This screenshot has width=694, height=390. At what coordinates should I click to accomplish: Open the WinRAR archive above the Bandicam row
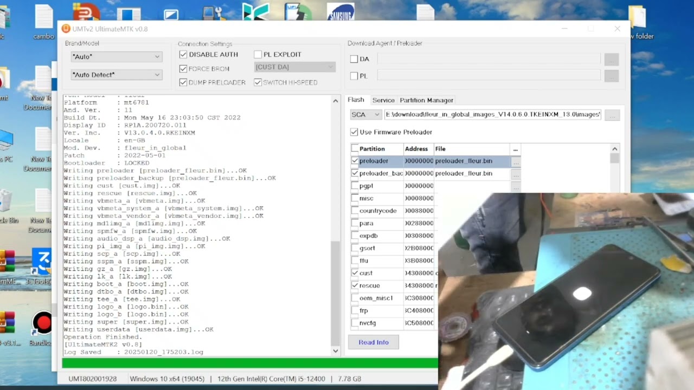(x=7, y=265)
